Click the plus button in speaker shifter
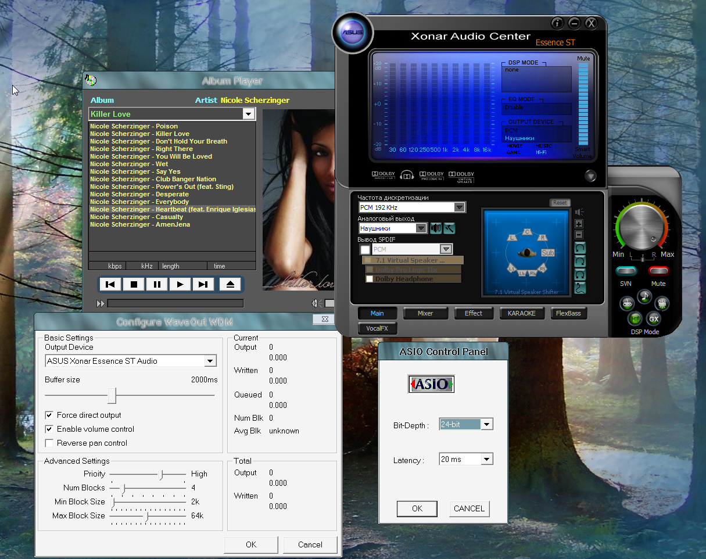 [579, 224]
